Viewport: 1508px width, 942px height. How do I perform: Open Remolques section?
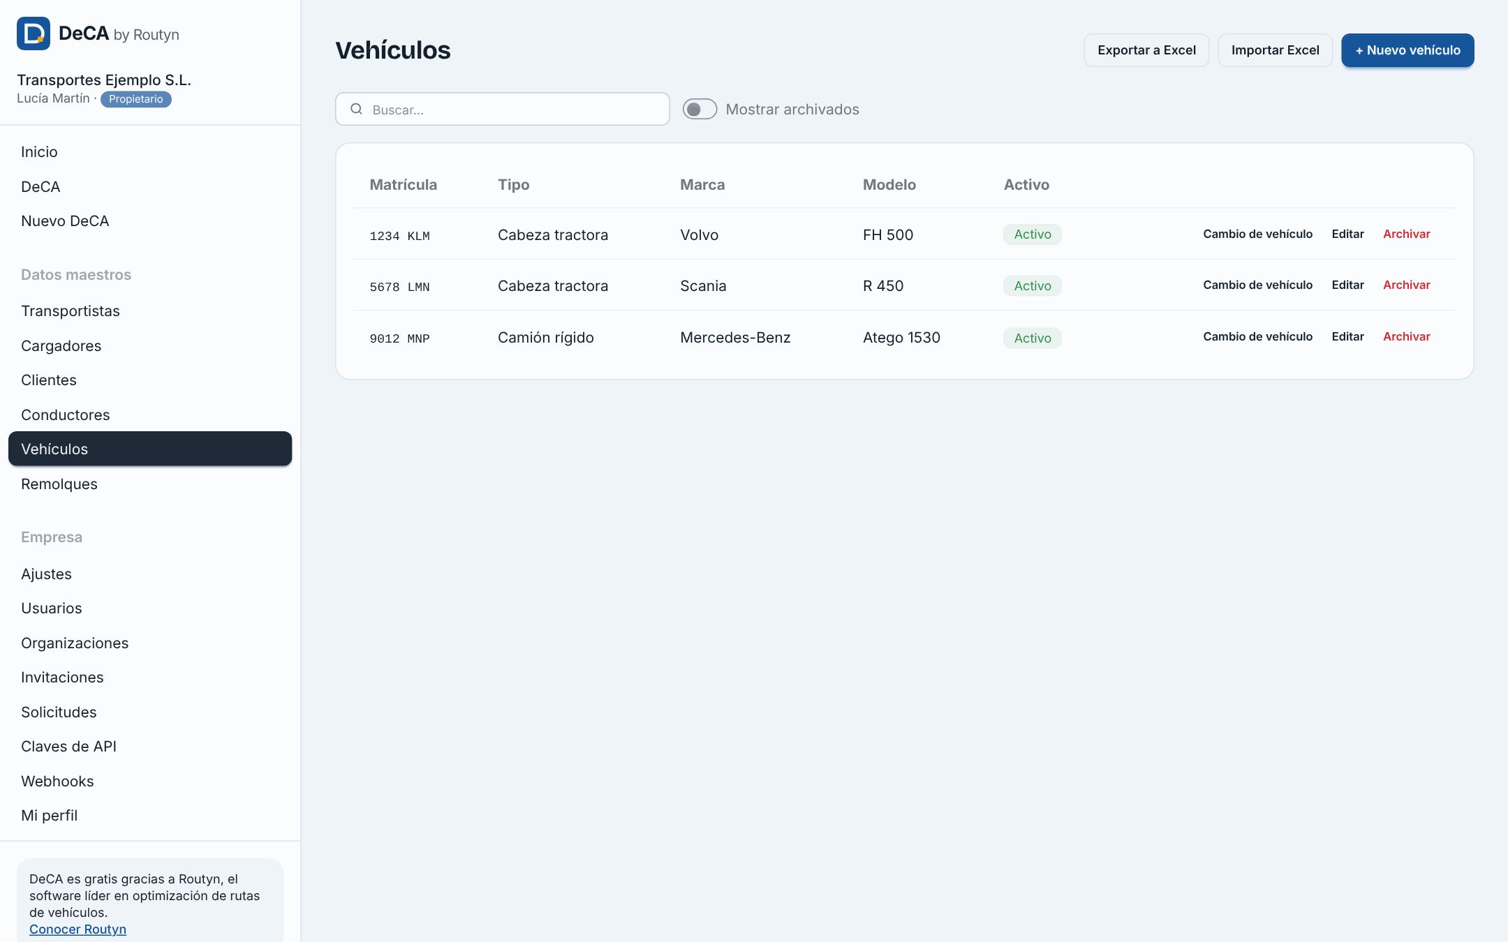tap(150, 484)
